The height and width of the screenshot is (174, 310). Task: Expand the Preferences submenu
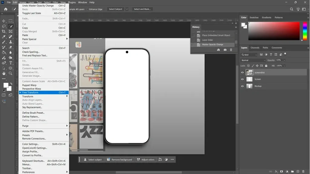coord(44,172)
